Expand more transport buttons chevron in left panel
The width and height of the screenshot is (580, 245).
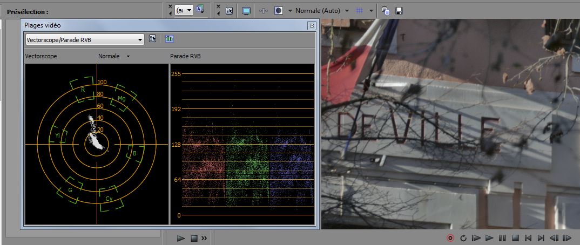[204, 239]
